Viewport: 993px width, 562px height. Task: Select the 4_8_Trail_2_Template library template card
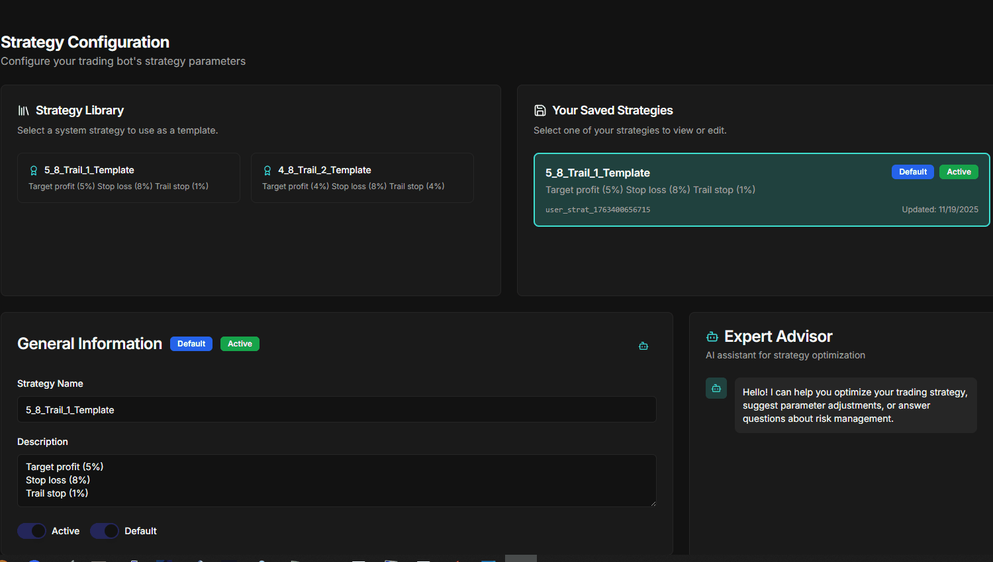(362, 178)
